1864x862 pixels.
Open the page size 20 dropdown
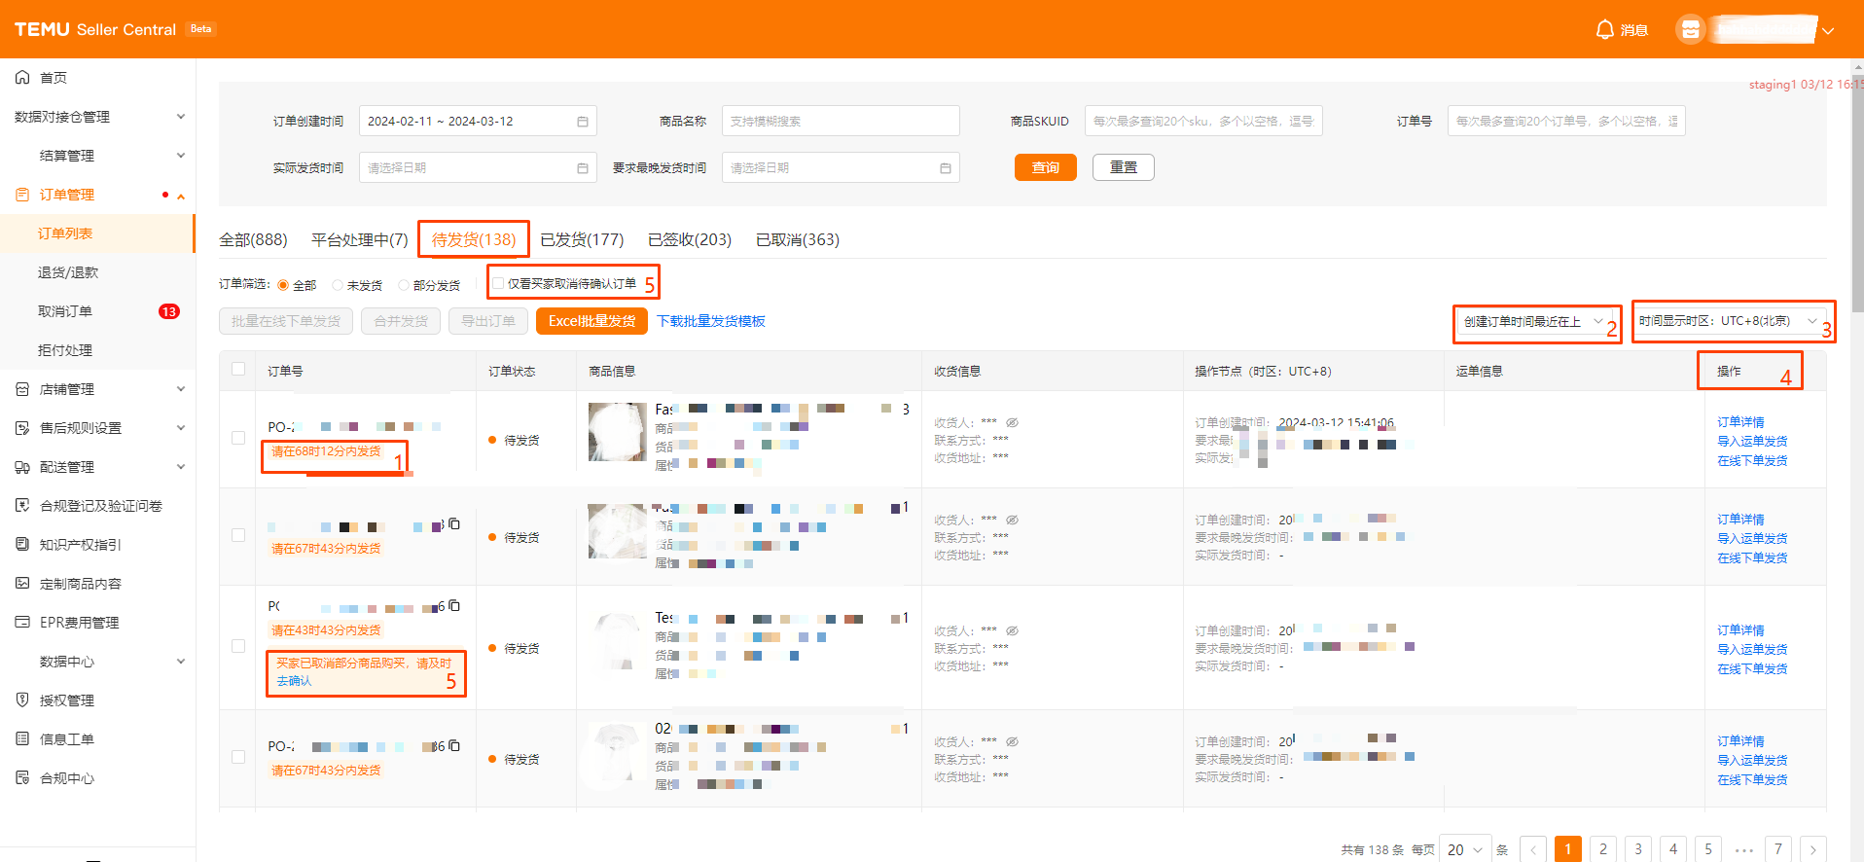click(x=1464, y=849)
